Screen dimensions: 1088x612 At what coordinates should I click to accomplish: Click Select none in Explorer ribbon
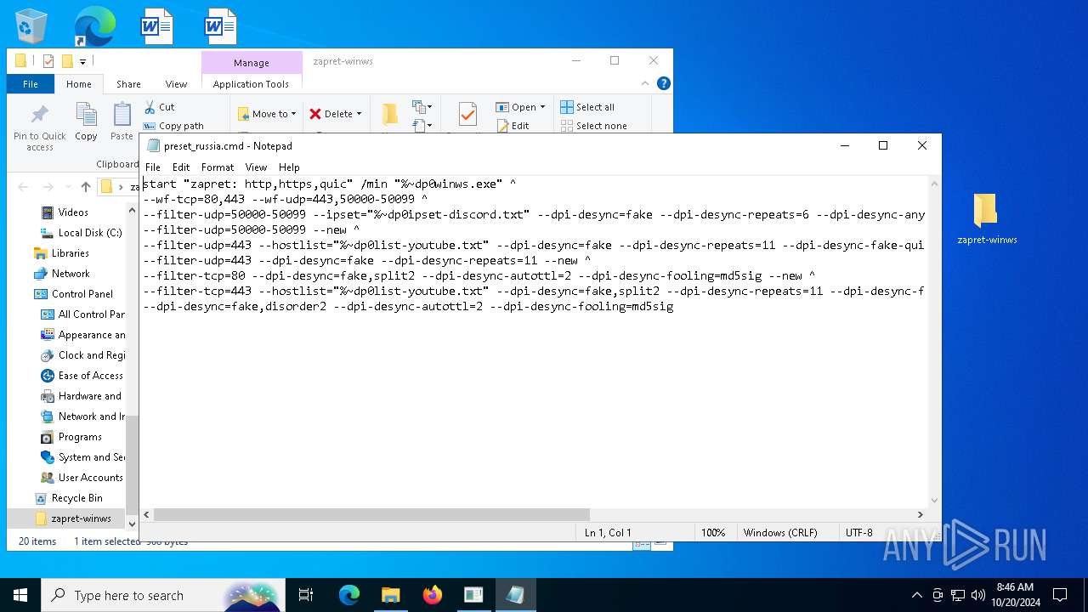click(593, 126)
